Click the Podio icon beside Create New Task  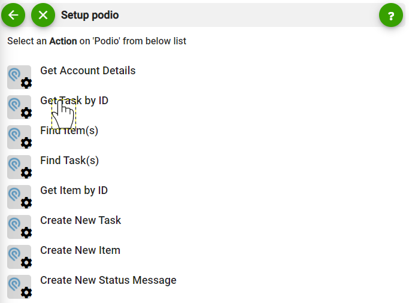pos(19,227)
